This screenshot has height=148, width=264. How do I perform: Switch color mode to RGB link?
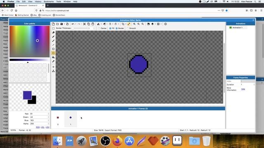coord(38,127)
